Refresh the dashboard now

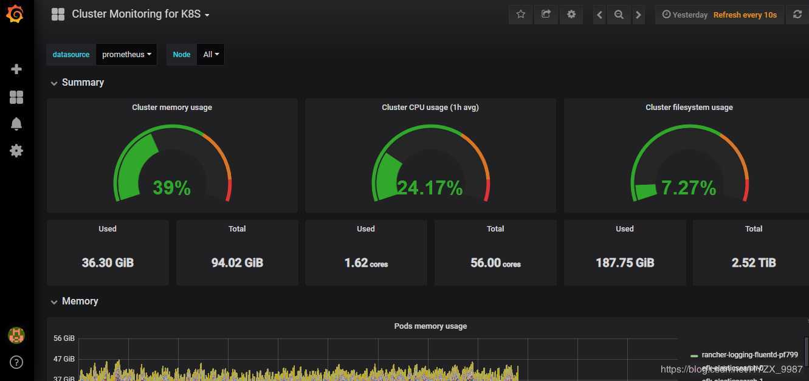797,15
